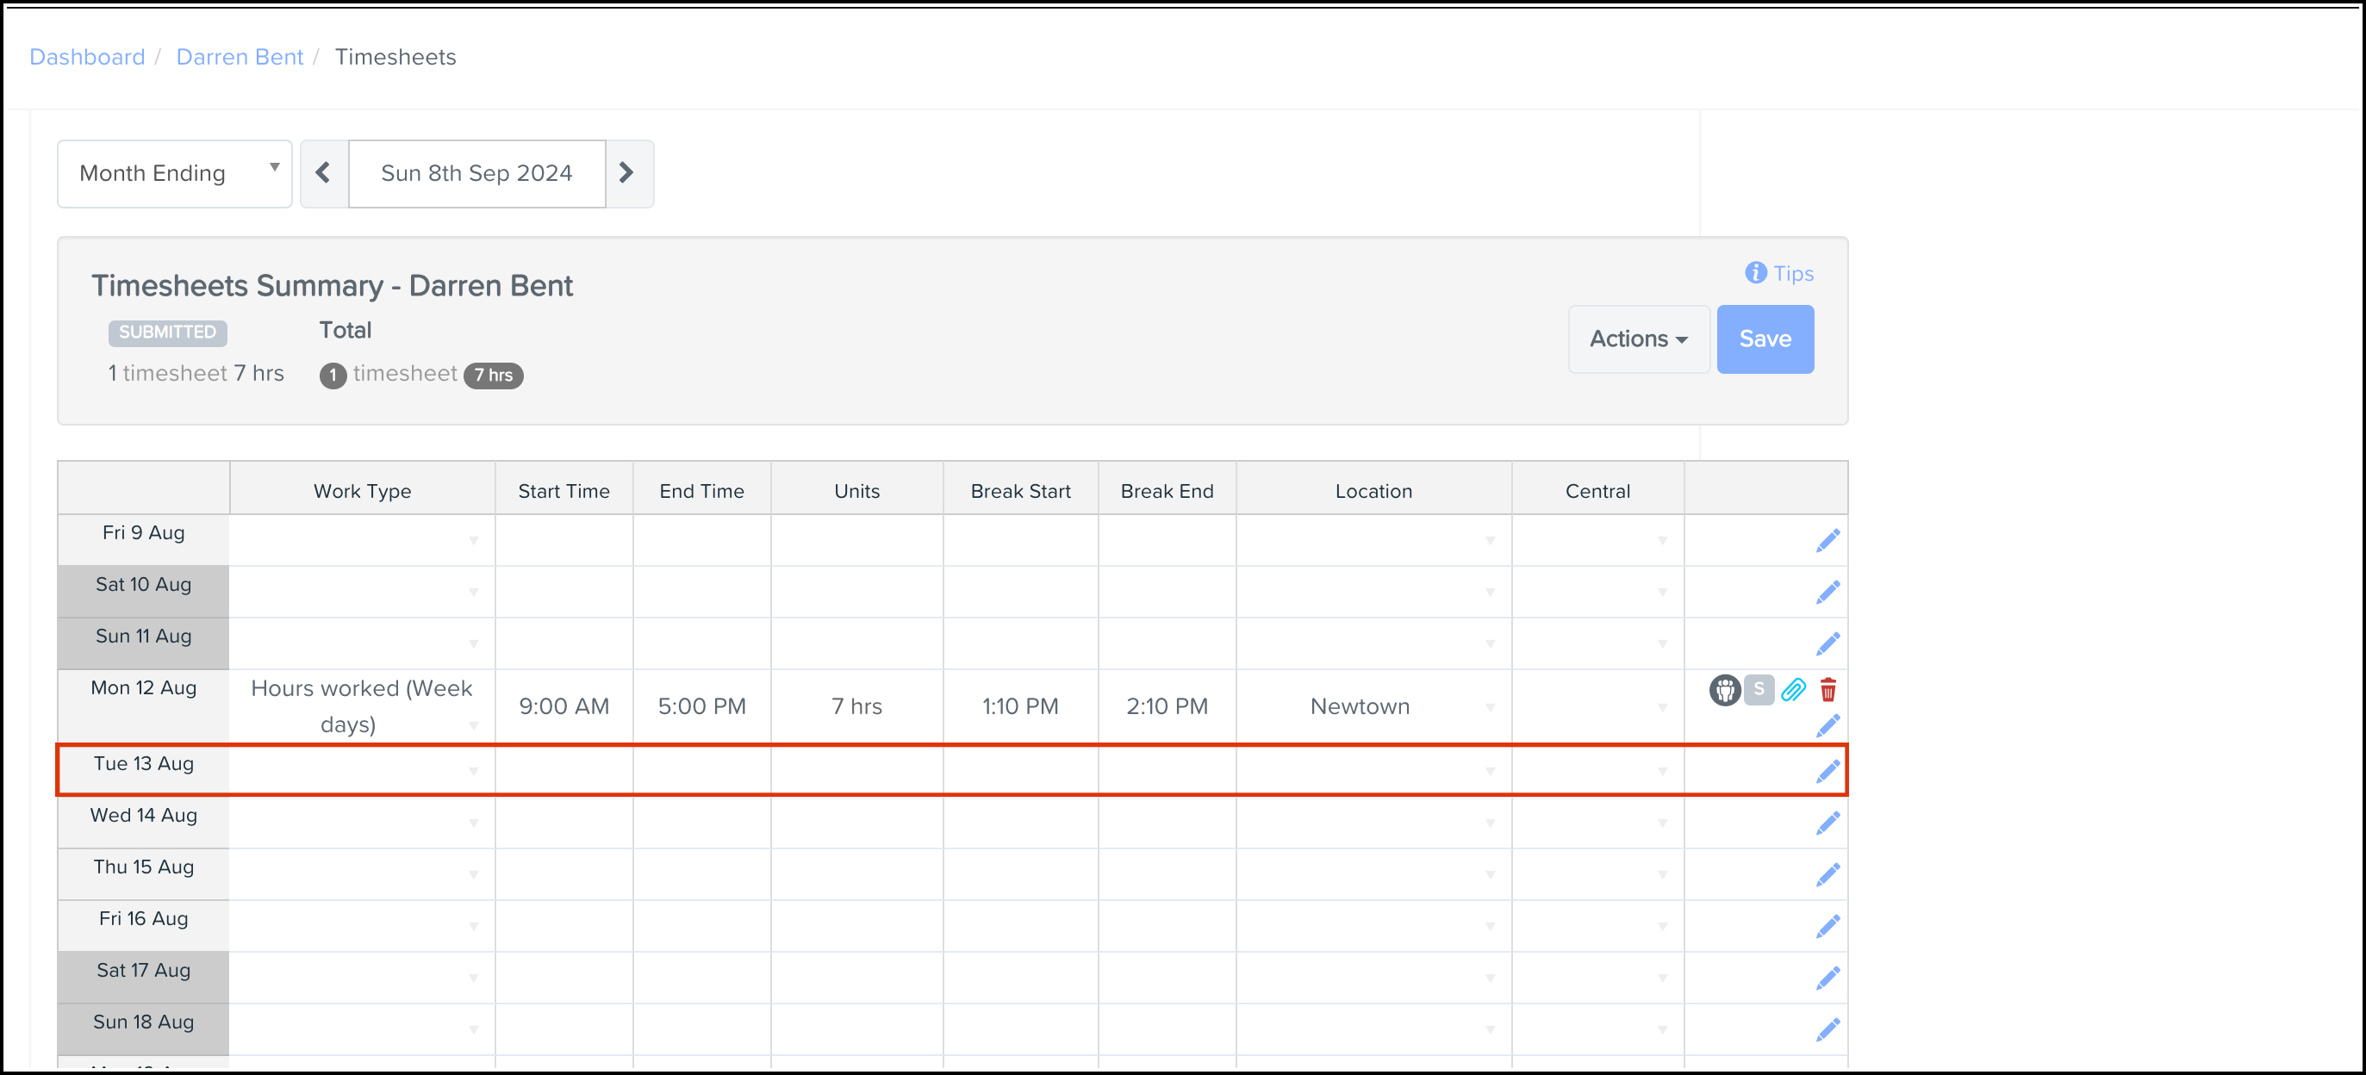
Task: Expand the Newtown location dropdown
Action: [x=1489, y=707]
